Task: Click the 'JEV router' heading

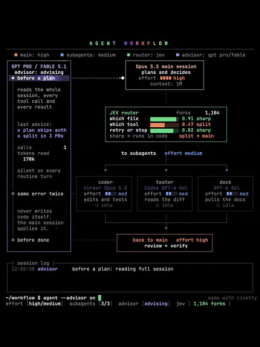Action: (124, 113)
